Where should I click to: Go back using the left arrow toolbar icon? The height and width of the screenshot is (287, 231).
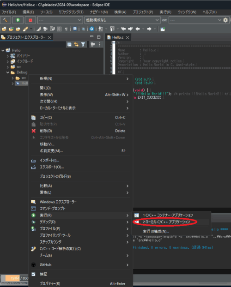(138, 29)
